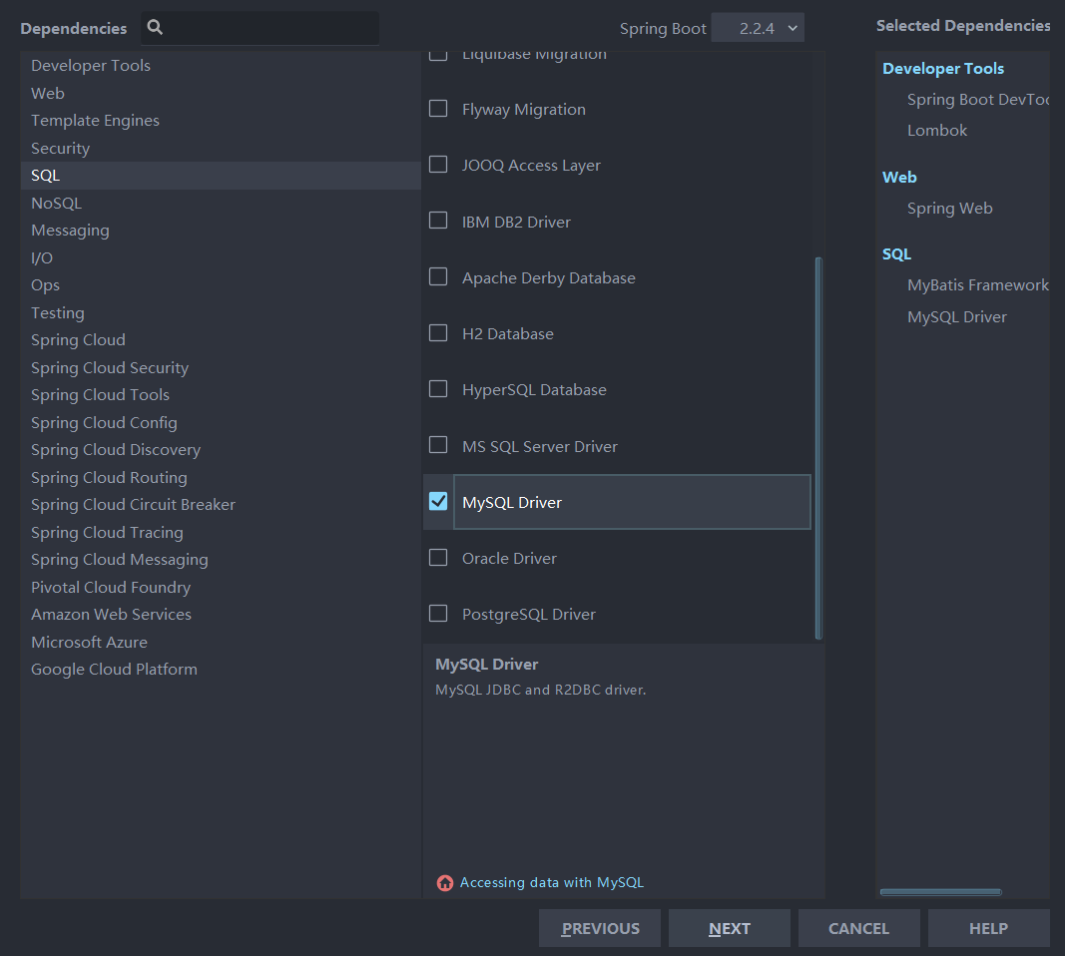This screenshot has height=956, width=1065.
Task: Select the Spring Cloud Security category
Action: click(221, 367)
